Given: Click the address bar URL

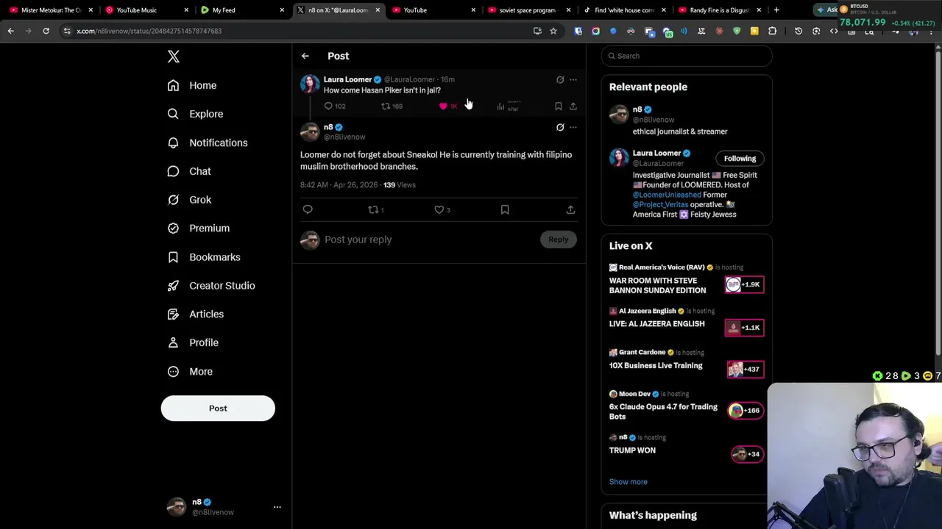Looking at the screenshot, I should coord(149,31).
